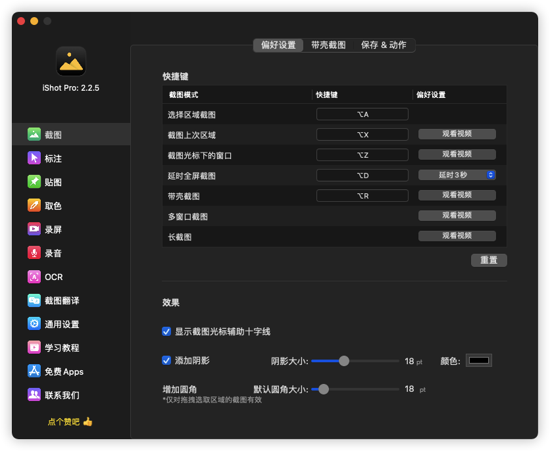550x451 pixels.
Task: Open the 延时3秒 delay dropdown
Action: (457, 174)
